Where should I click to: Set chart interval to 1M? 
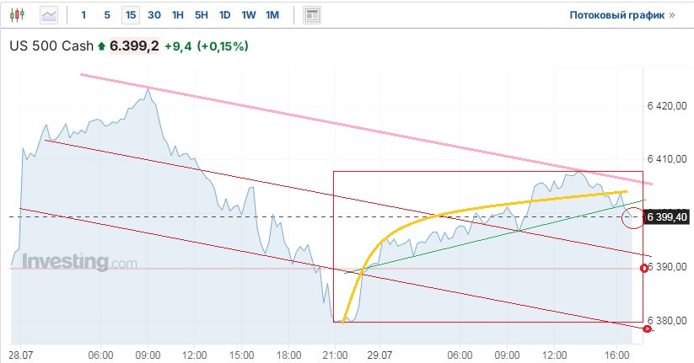tap(272, 15)
